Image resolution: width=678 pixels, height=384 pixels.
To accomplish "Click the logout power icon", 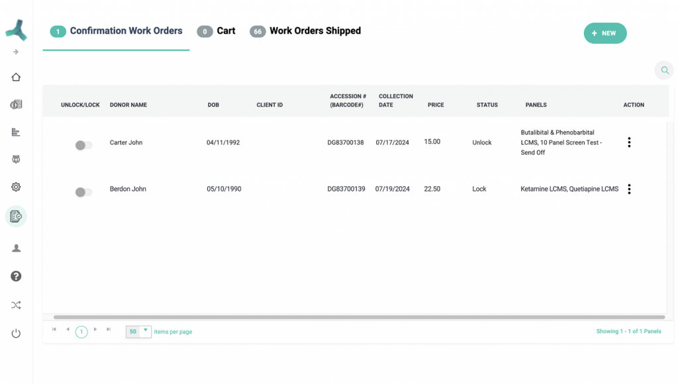I will 15,333.
